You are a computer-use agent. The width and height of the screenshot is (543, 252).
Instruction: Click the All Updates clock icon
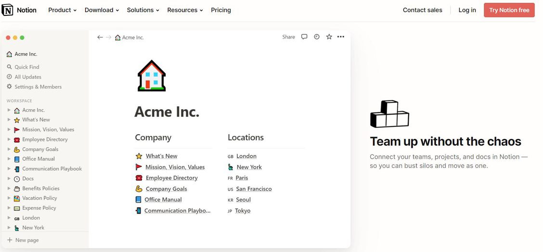tap(9, 77)
